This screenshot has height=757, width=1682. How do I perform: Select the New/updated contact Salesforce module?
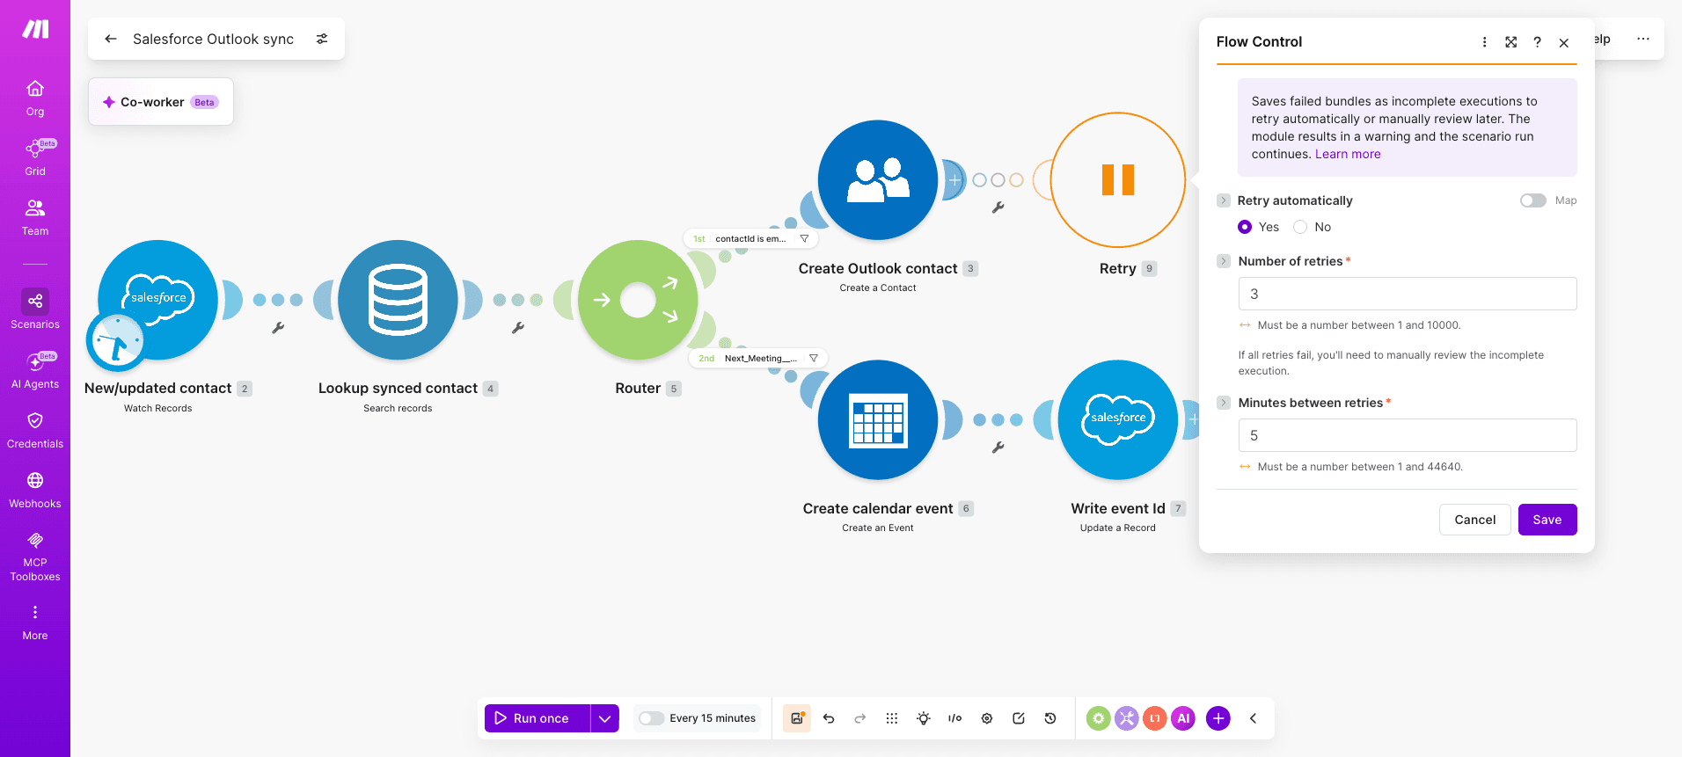click(158, 300)
